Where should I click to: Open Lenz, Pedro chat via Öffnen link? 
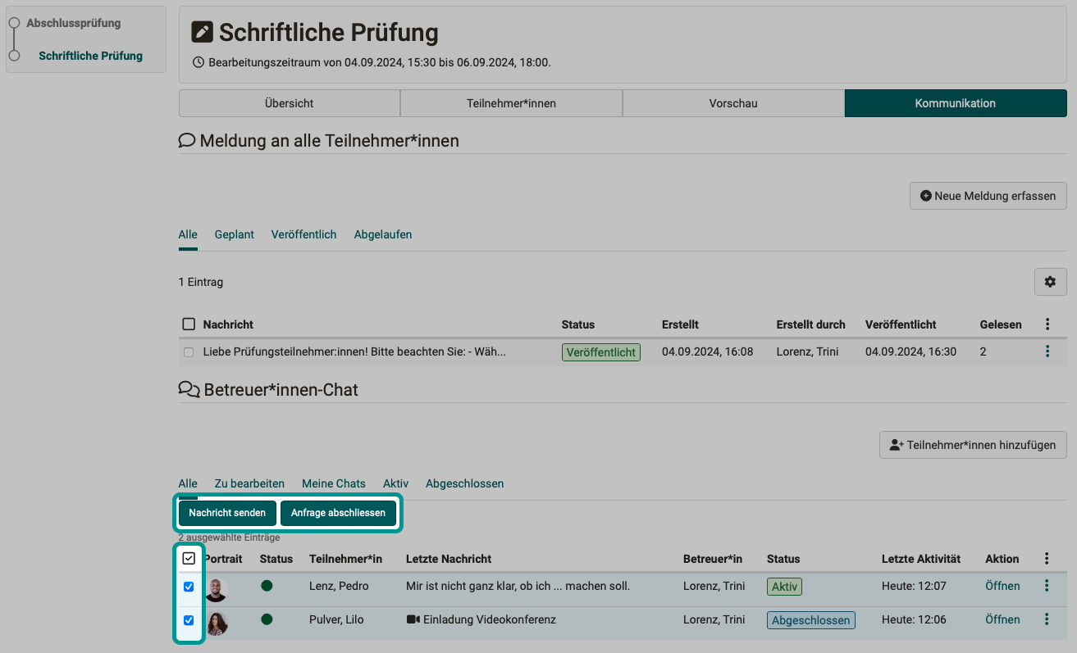(1002, 586)
